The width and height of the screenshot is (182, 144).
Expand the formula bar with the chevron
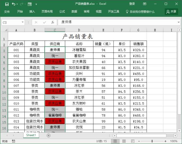point(179,22)
